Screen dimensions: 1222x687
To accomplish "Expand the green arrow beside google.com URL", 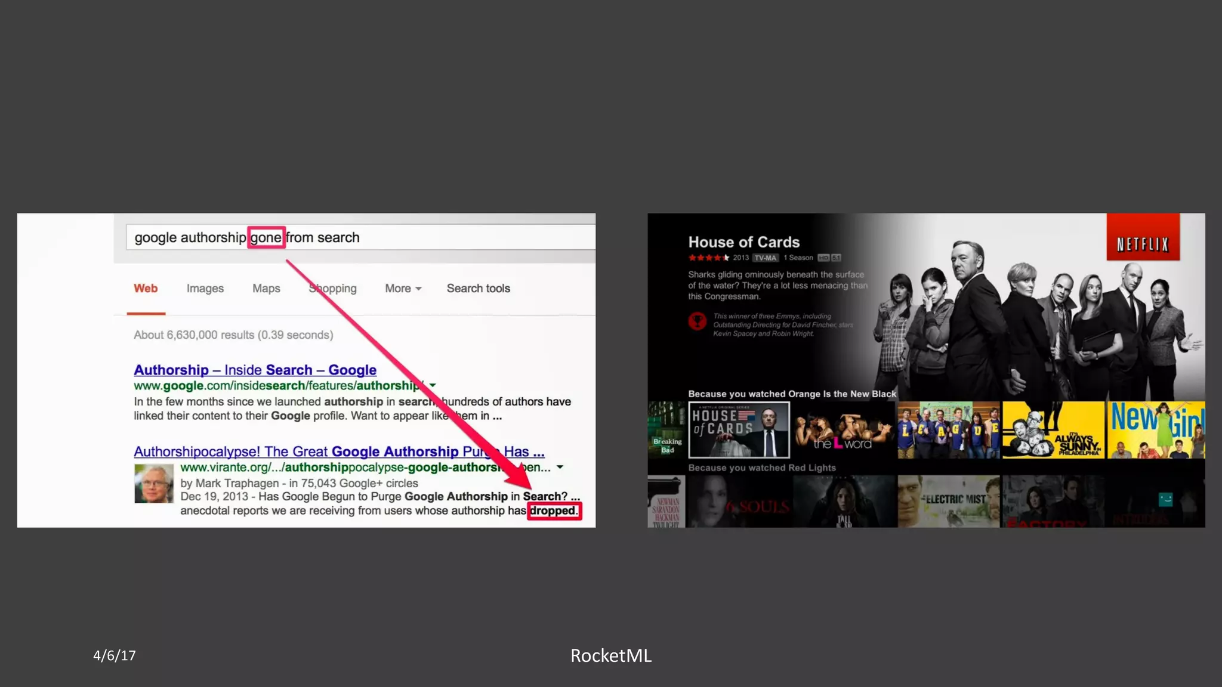I will coord(433,385).
